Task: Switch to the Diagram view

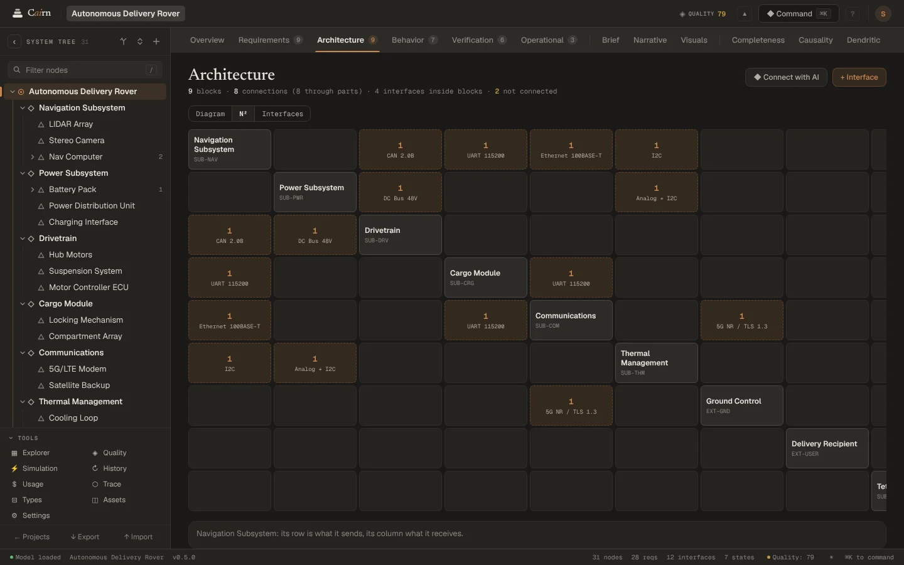Action: click(x=210, y=114)
